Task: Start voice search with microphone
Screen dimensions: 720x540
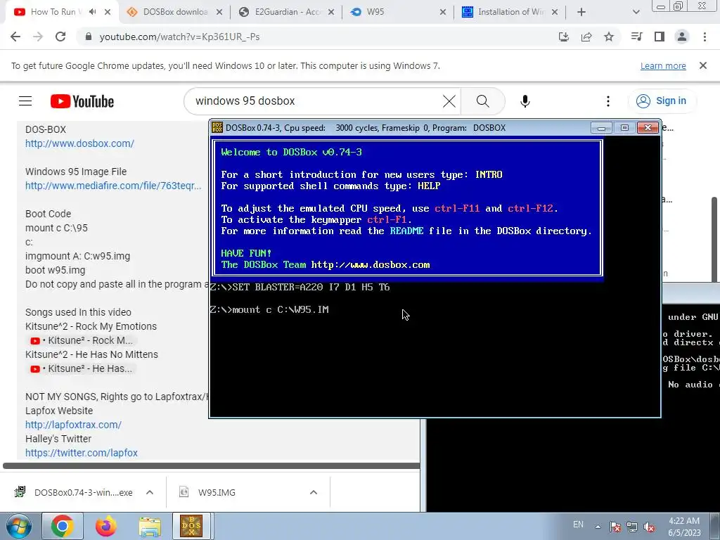Action: (525, 101)
